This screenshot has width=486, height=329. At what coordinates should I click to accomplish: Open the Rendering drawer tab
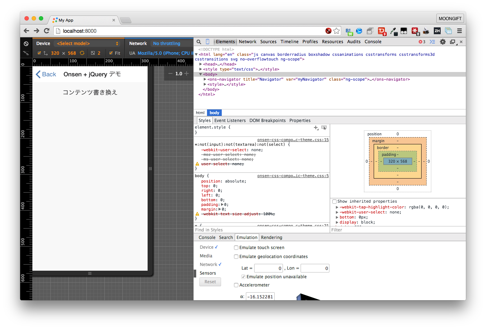(x=271, y=238)
